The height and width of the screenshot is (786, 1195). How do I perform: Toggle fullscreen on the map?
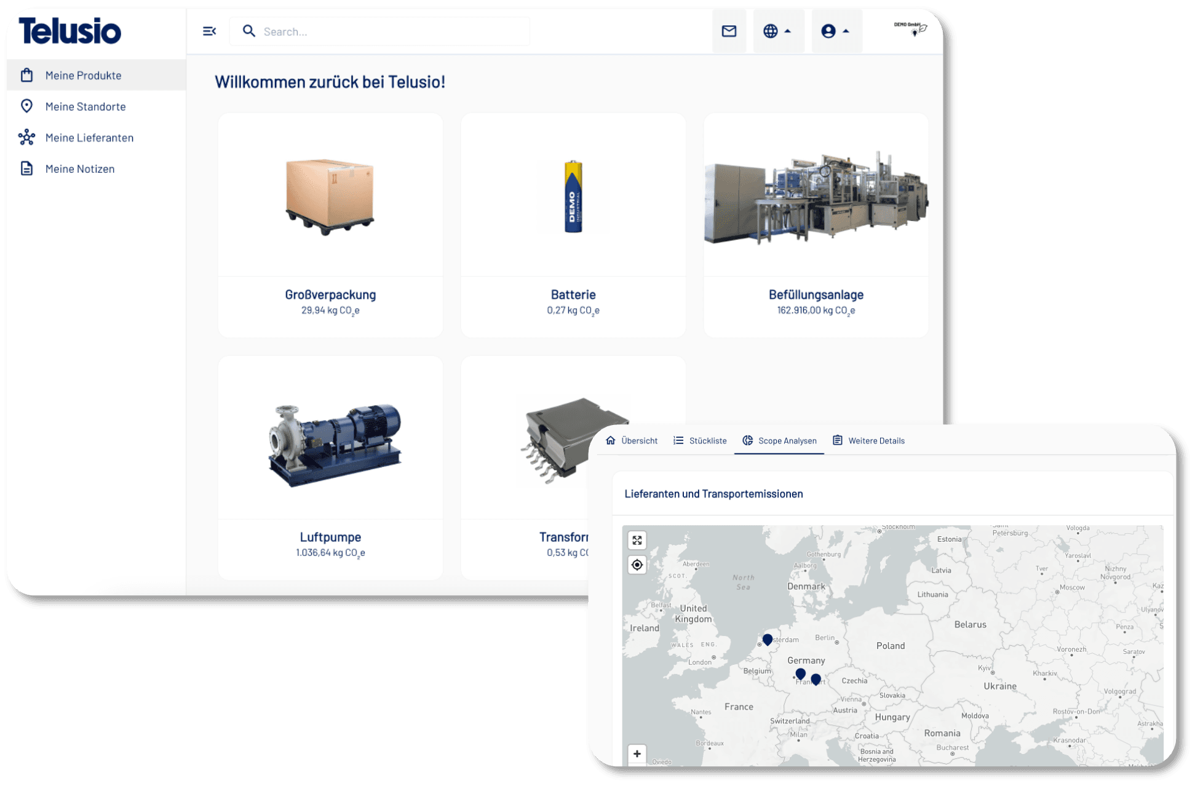point(637,540)
